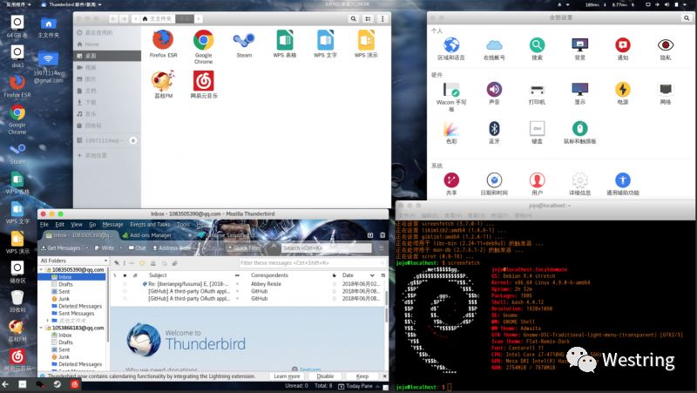Toggle Today Pane in Thunderbird status bar

coord(358,386)
